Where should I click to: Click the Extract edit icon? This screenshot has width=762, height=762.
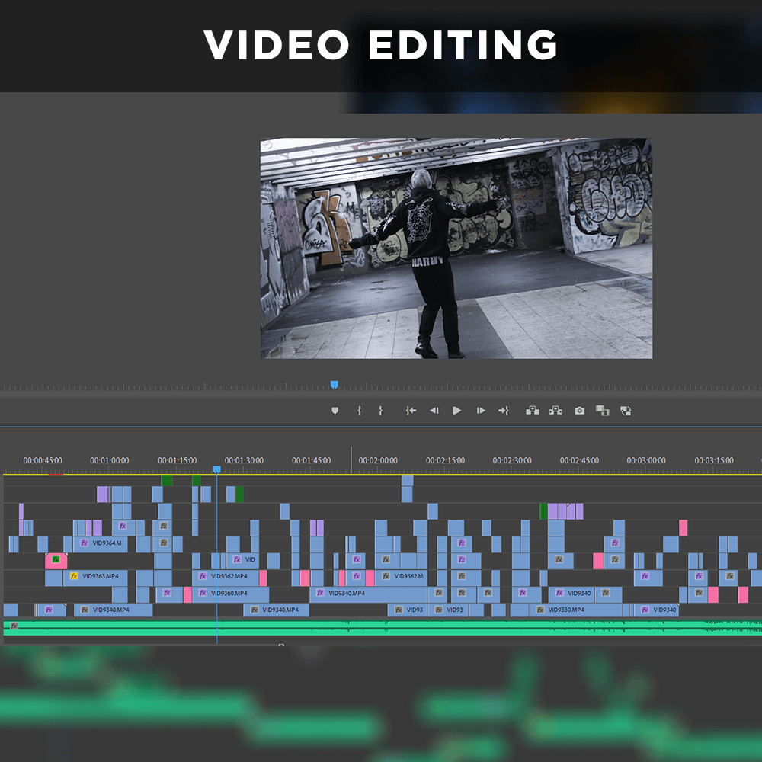tap(555, 411)
